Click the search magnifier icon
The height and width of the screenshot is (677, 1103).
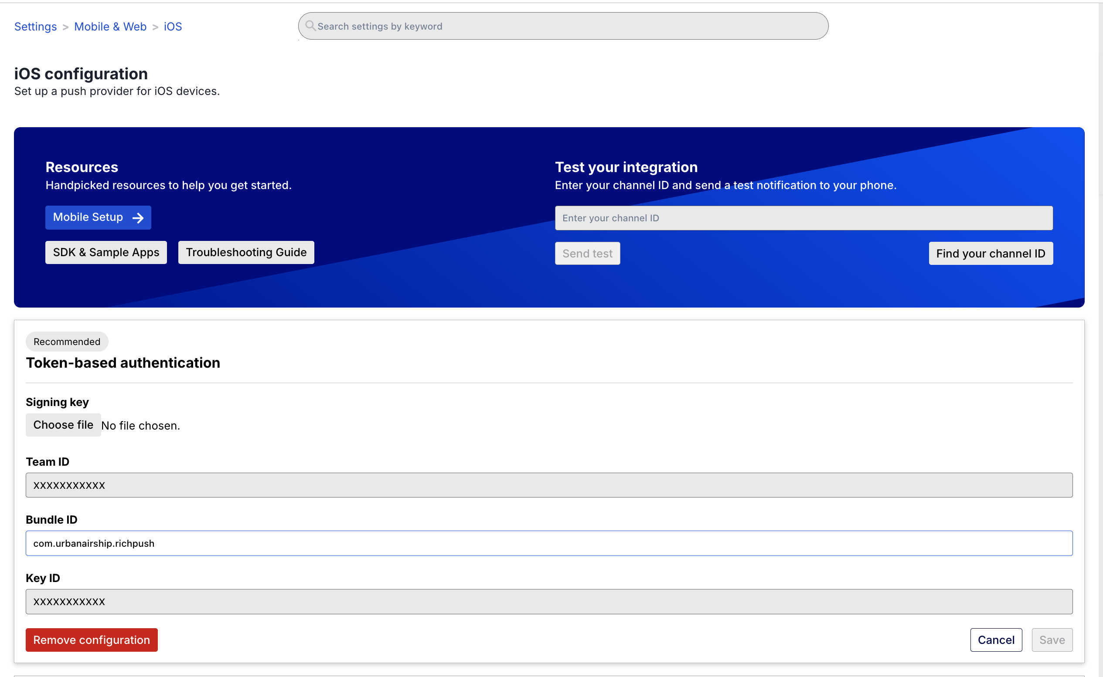[310, 26]
